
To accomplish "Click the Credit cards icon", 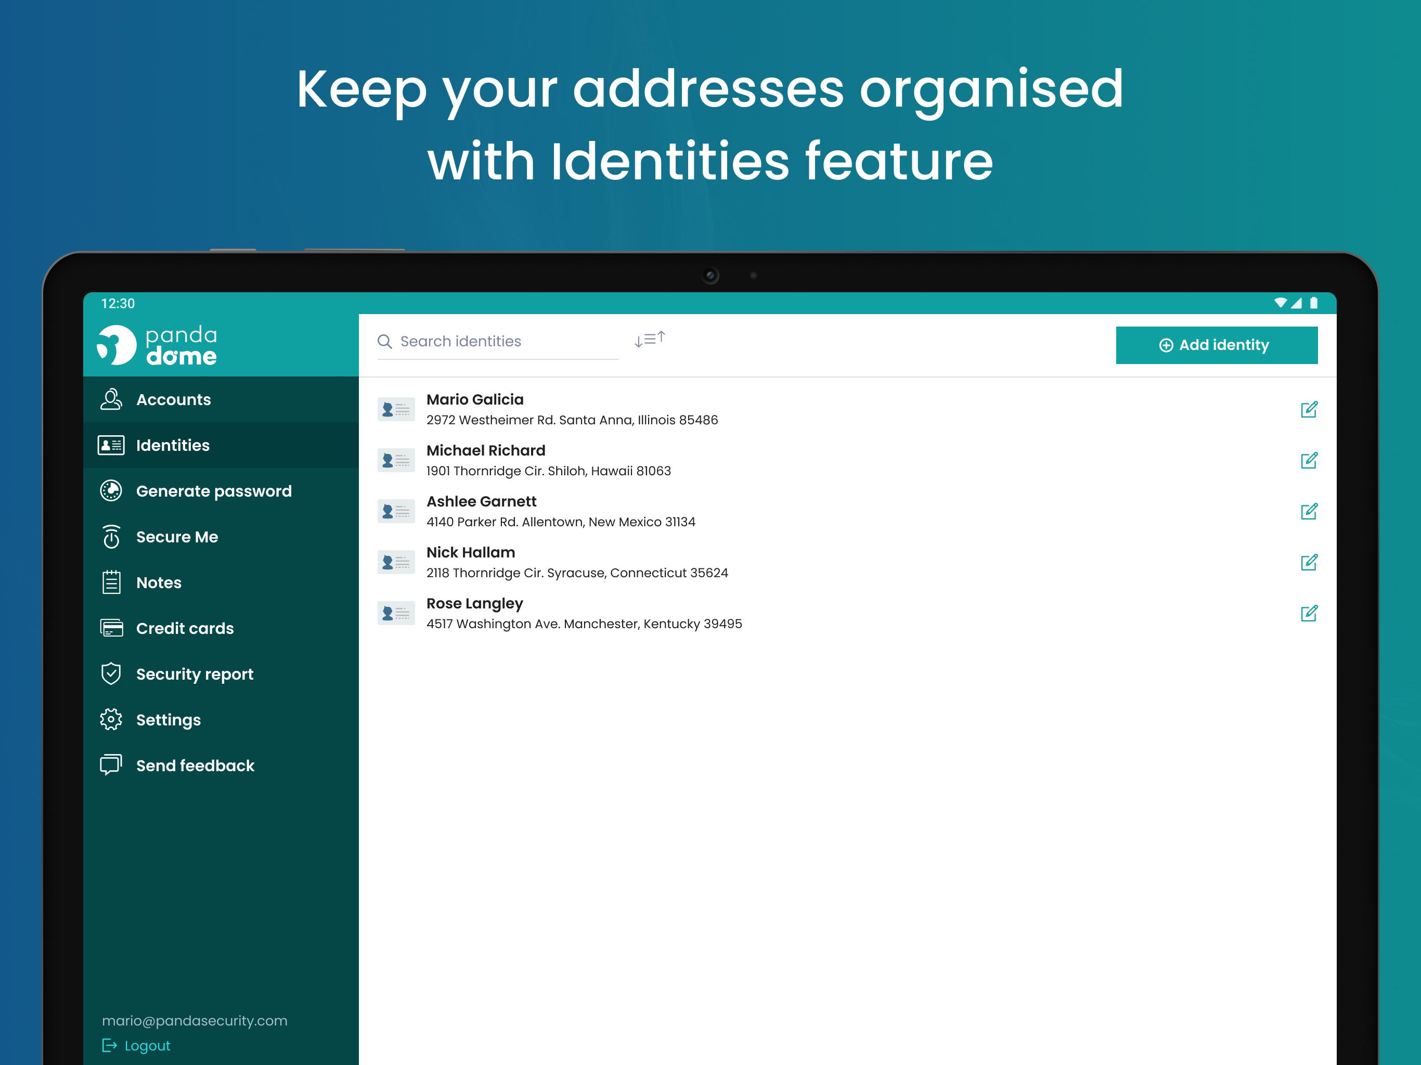I will pyautogui.click(x=111, y=628).
